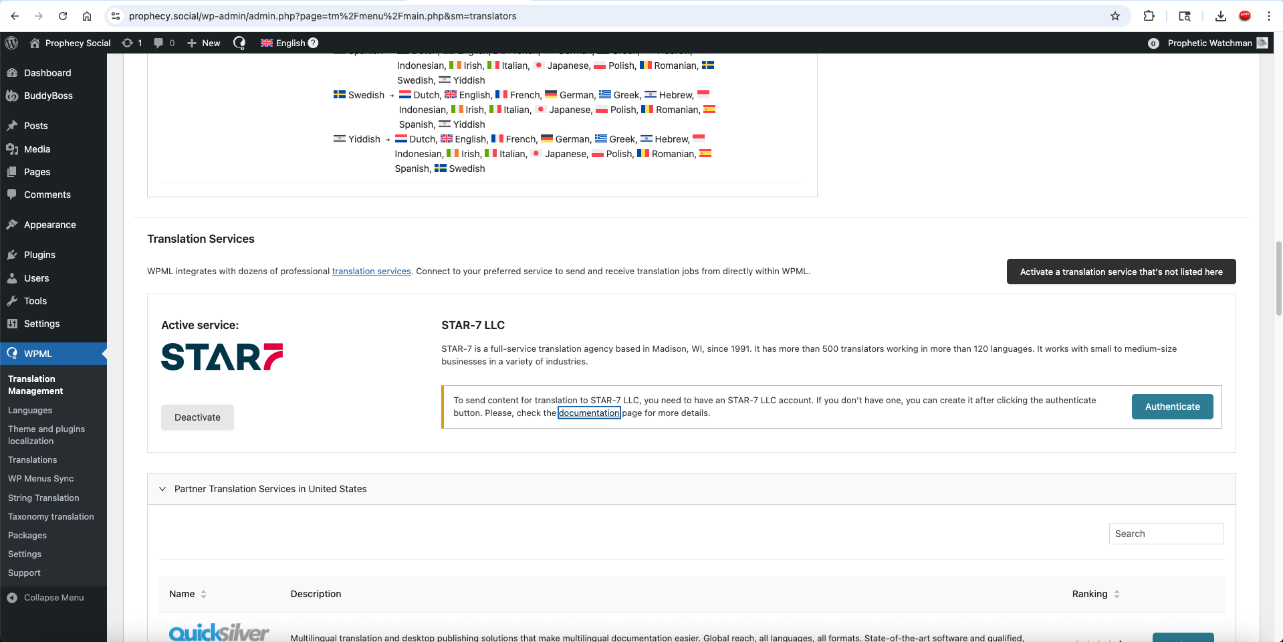The width and height of the screenshot is (1283, 642).
Task: Click user avatar next to Prophetic Watchman
Action: (x=1262, y=43)
